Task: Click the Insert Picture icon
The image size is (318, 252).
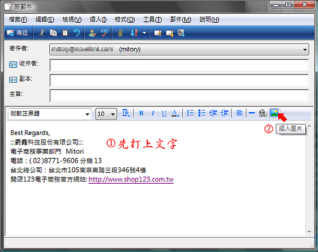Action: point(274,113)
